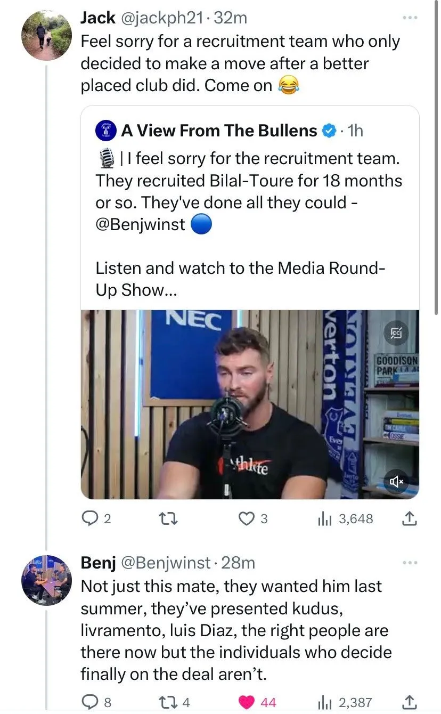
Task: Open more options for Benj's reply
Action: [x=409, y=563]
